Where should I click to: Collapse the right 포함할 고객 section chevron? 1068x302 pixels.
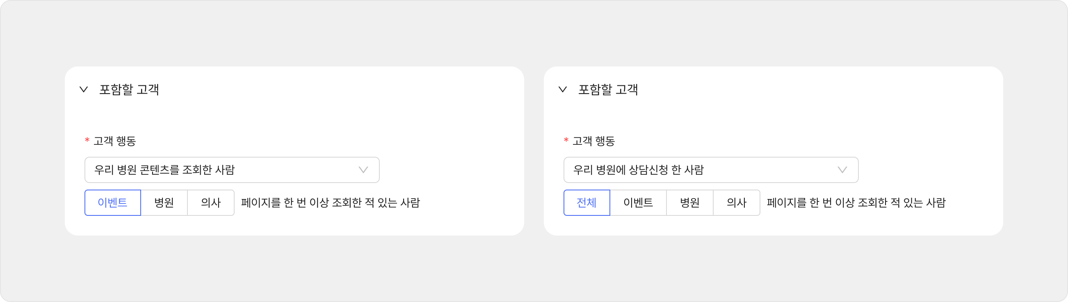(x=563, y=89)
